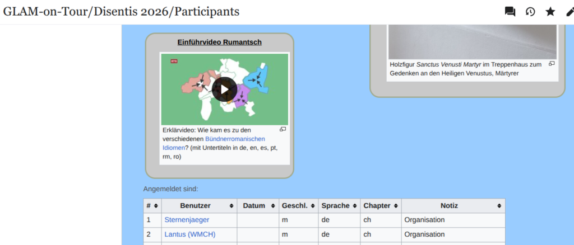Sort table by the # column

(x=152, y=206)
